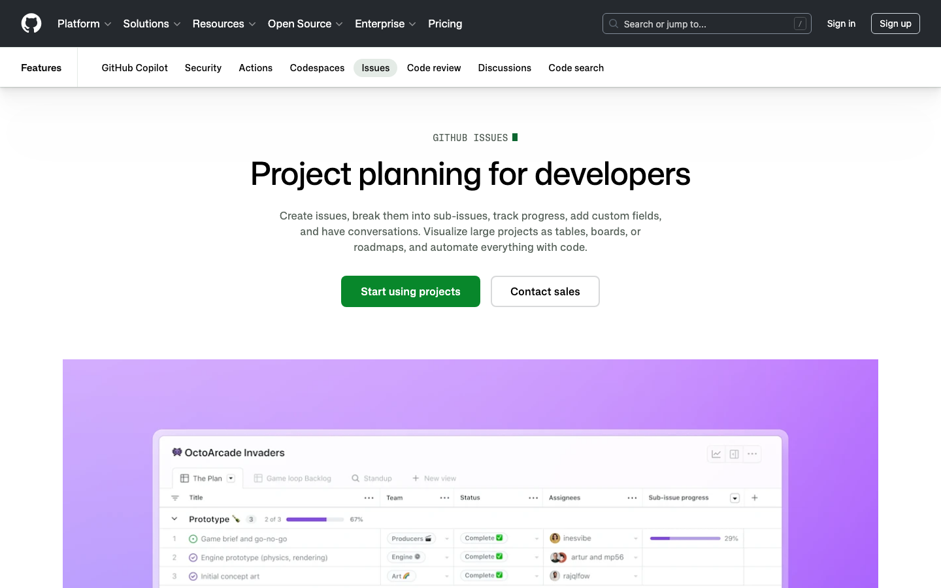Click the side panel layout icon

[x=735, y=454]
